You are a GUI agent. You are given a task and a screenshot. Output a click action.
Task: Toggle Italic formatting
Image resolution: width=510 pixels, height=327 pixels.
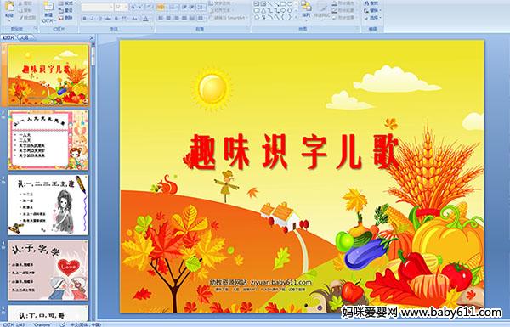coord(92,19)
